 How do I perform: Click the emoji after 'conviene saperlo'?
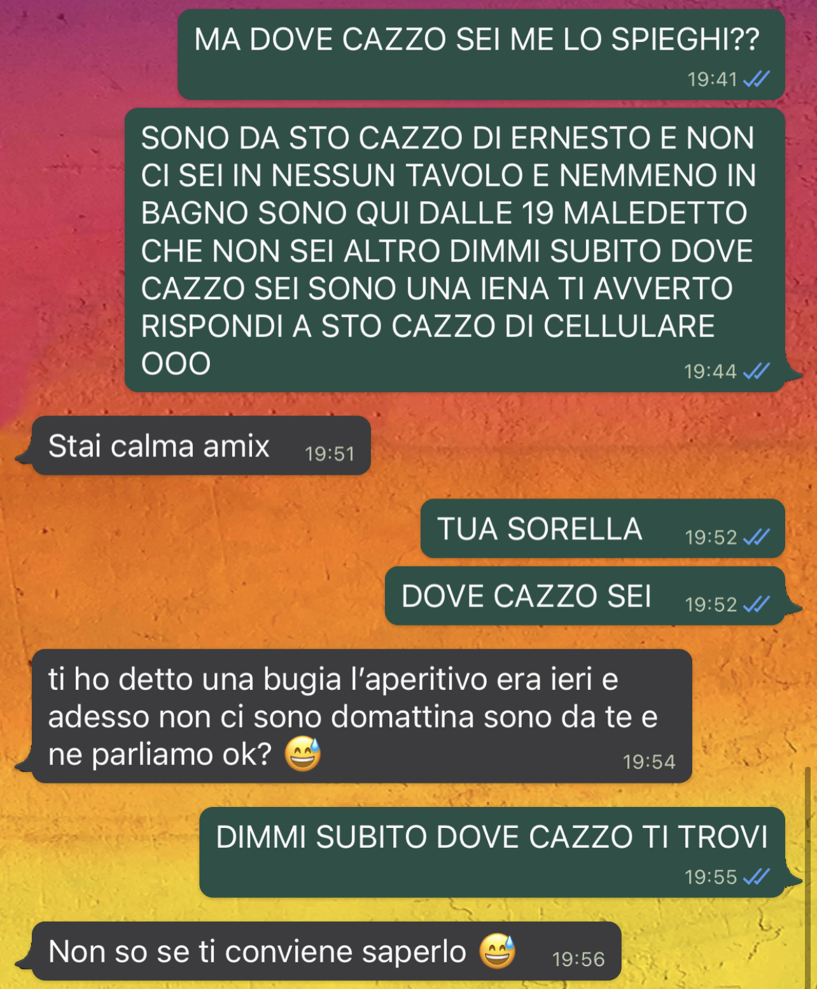tap(497, 951)
